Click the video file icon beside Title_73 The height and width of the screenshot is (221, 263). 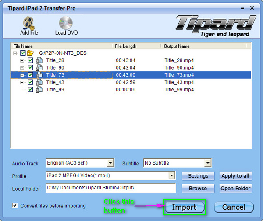click(x=39, y=75)
